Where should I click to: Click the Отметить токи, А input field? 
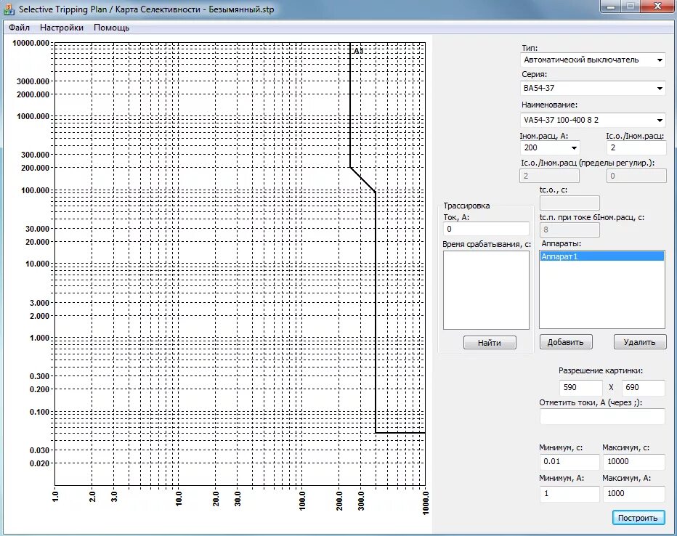coord(602,416)
